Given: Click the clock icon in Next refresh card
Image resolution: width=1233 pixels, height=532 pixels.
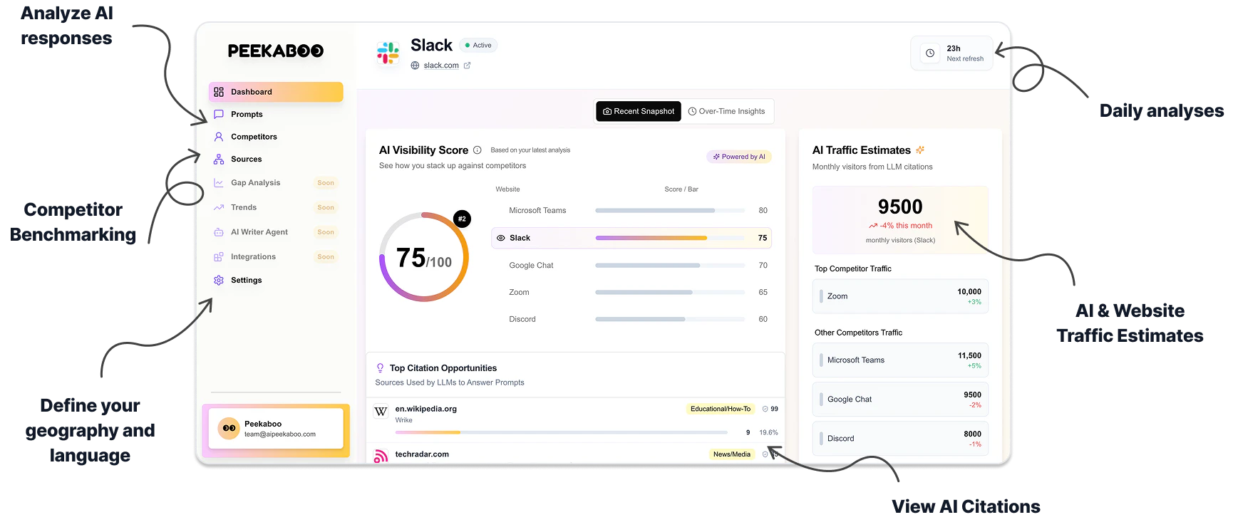Looking at the screenshot, I should [930, 53].
